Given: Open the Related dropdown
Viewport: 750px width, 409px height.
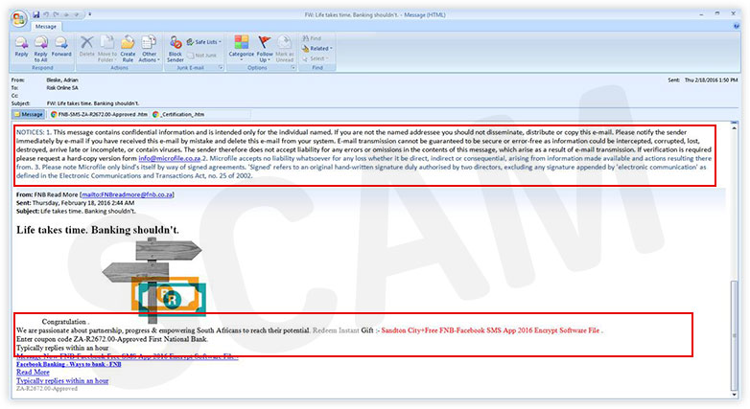Looking at the screenshot, I should [x=317, y=48].
